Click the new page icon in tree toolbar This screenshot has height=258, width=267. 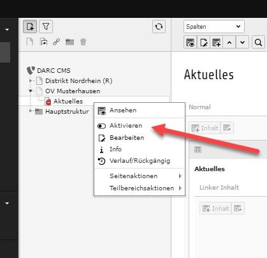(x=30, y=27)
